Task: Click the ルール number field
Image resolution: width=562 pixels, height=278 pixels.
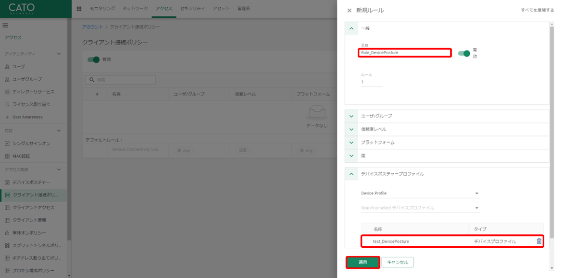Action: click(x=372, y=82)
